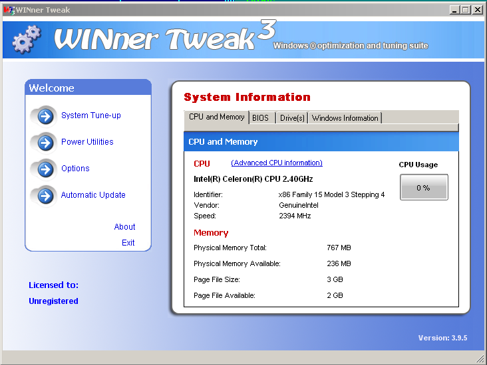Screen dimensions: 487x365
Task: Select the Options text link
Action: (x=75, y=169)
